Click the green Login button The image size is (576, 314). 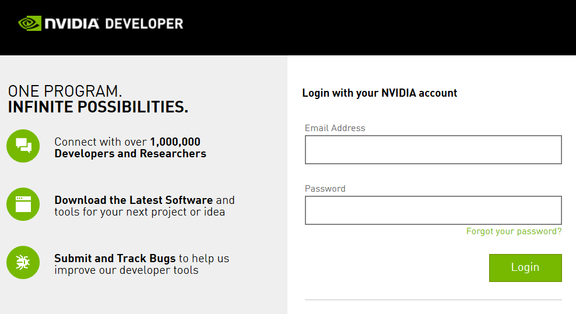pos(525,268)
